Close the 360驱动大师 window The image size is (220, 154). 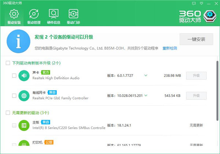click(x=216, y=4)
